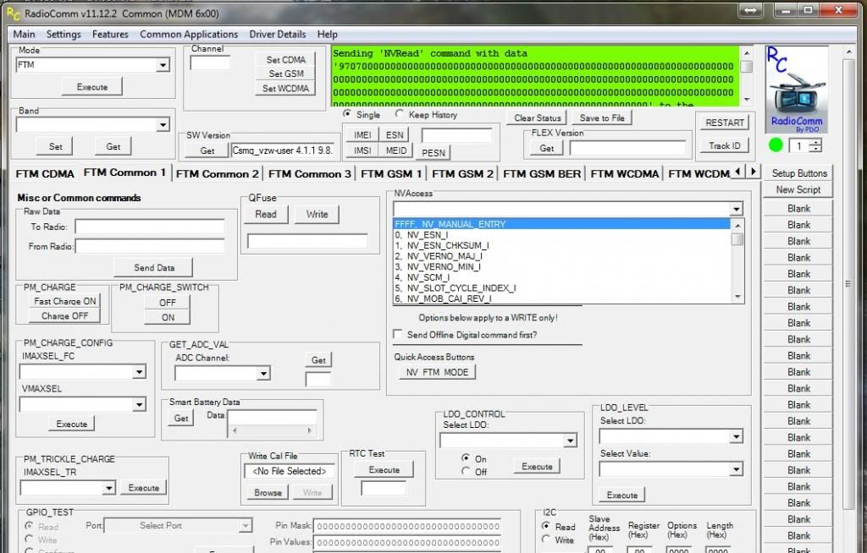867x553 pixels.
Task: Select the I2C Read radio button
Action: pyautogui.click(x=546, y=526)
